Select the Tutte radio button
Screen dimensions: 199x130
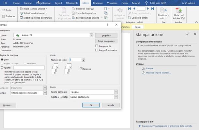click(x=2, y=59)
